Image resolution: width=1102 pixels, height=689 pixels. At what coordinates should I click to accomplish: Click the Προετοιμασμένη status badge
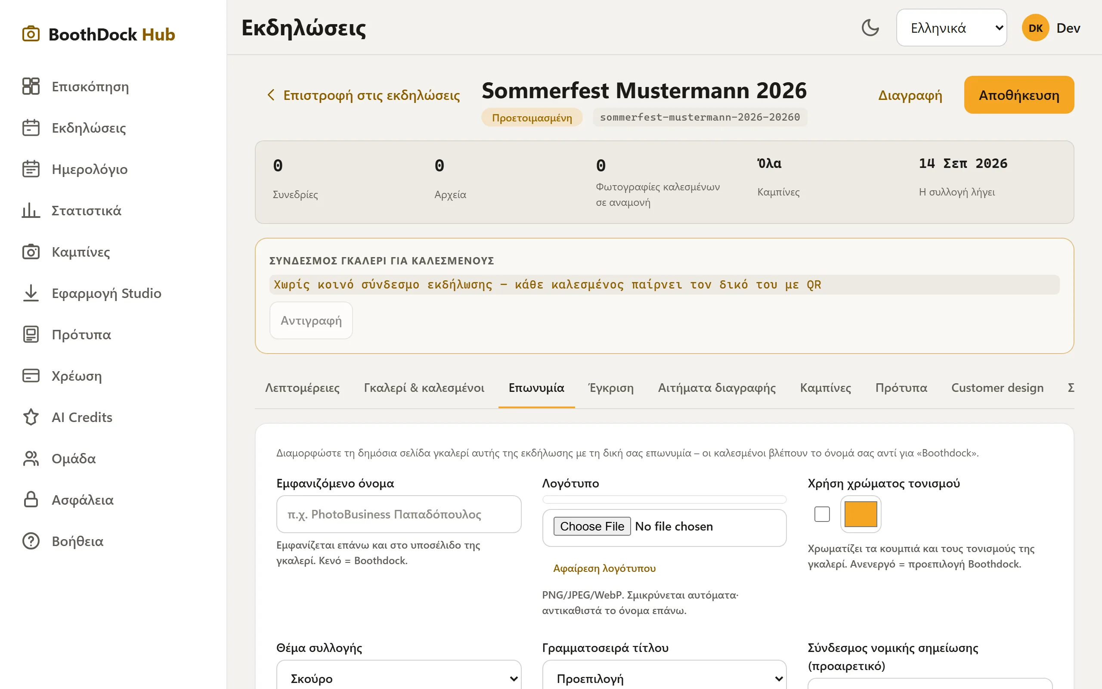[x=532, y=118]
